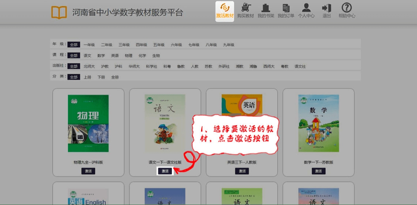Select 下册 in category filter
Viewport: 417px width, 205px height.
(x=101, y=77)
